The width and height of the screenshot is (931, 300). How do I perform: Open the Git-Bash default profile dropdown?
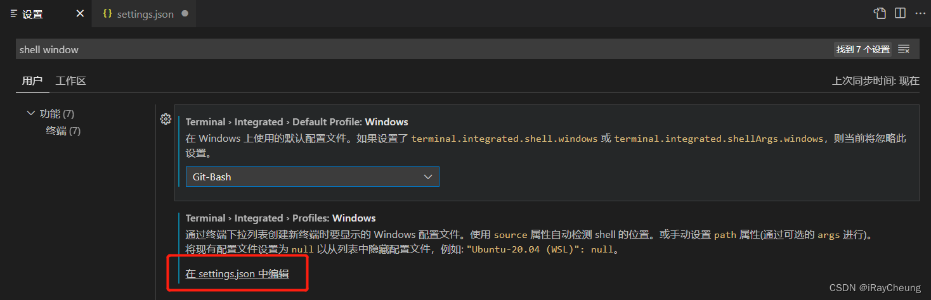pos(312,177)
